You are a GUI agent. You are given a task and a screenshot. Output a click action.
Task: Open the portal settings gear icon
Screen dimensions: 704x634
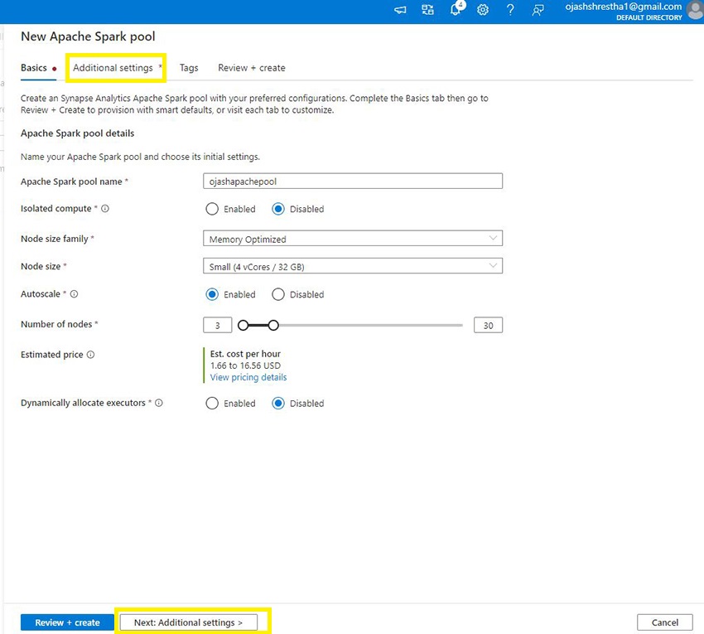pos(483,10)
